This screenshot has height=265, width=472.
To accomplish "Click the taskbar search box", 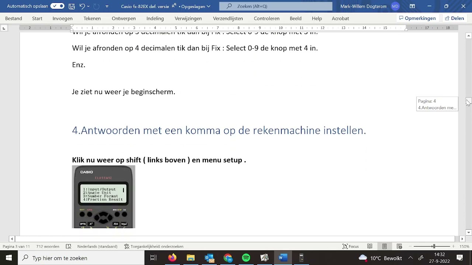I will click(x=81, y=258).
